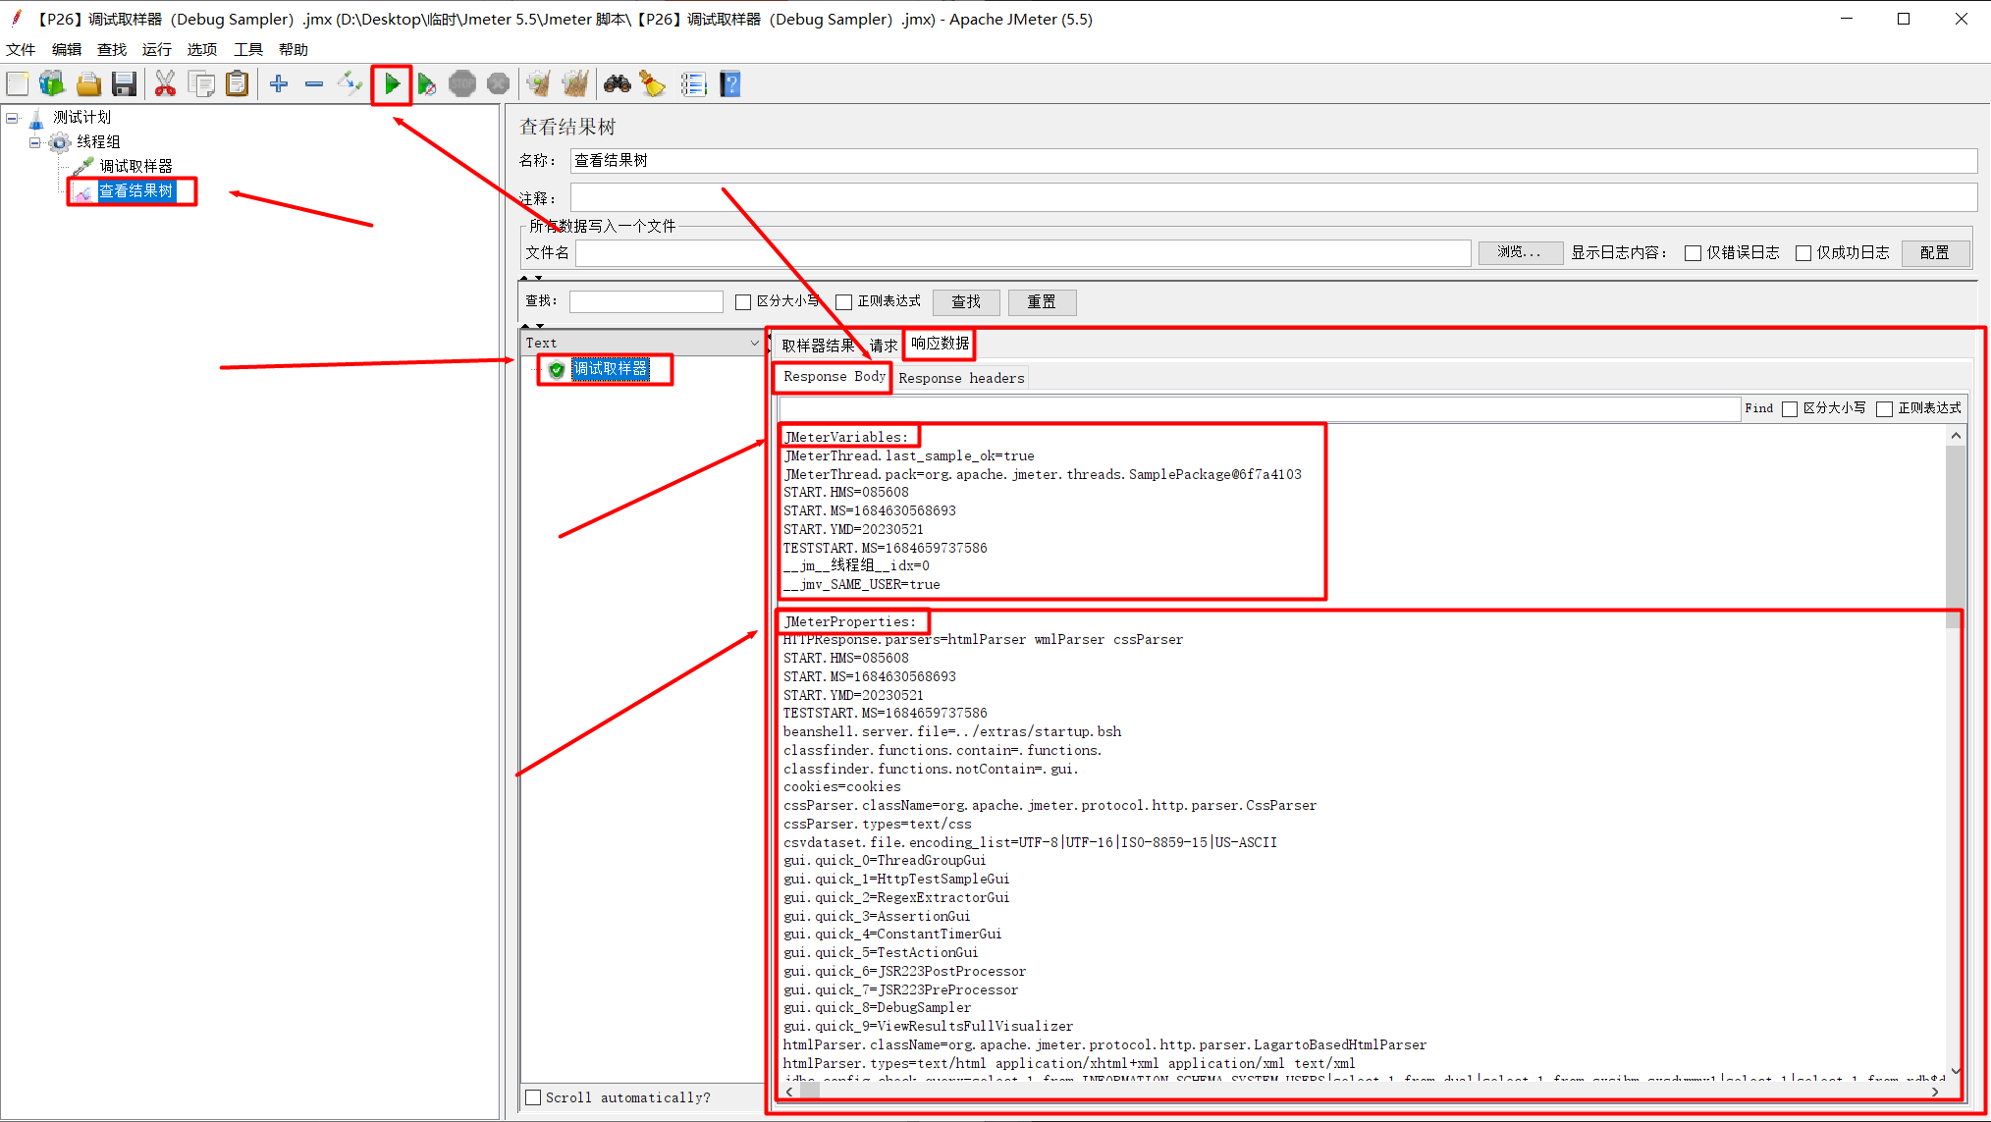Click Start no pauses icon

(426, 84)
